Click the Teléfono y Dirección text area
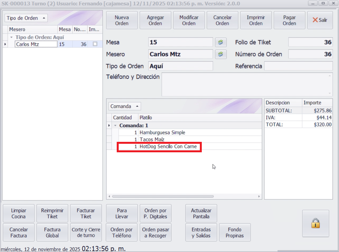The image size is (339, 252). (x=247, y=84)
